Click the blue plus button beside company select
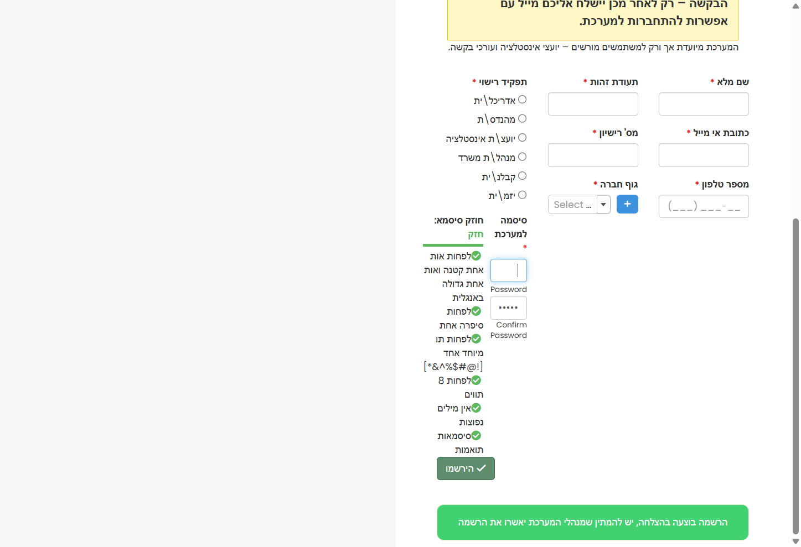The image size is (801, 547). point(627,204)
